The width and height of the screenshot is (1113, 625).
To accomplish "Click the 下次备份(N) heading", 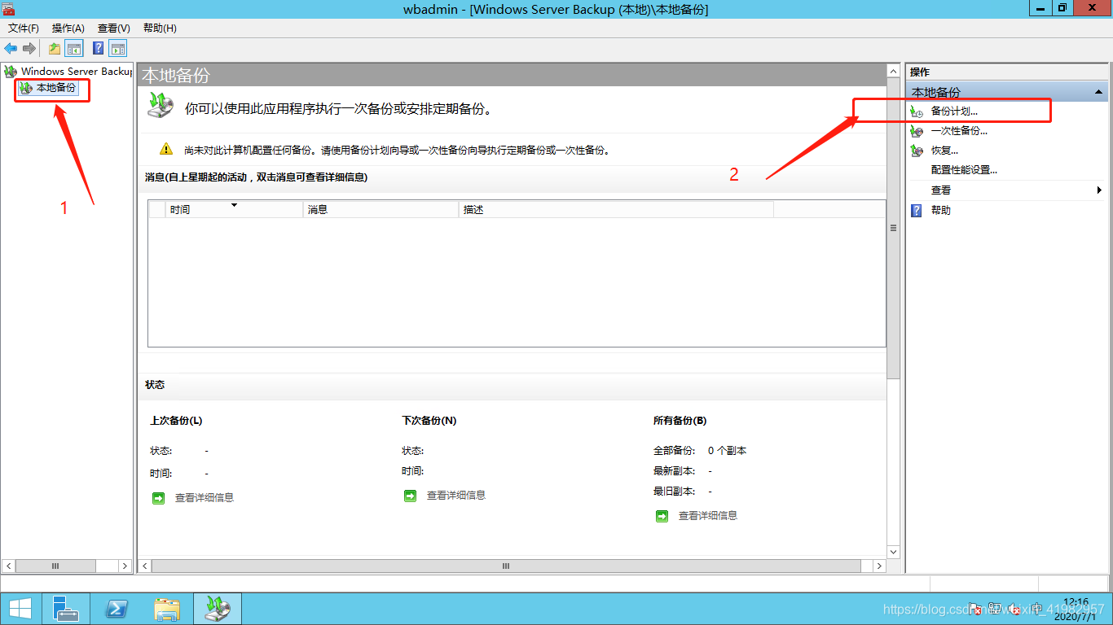I will [429, 421].
